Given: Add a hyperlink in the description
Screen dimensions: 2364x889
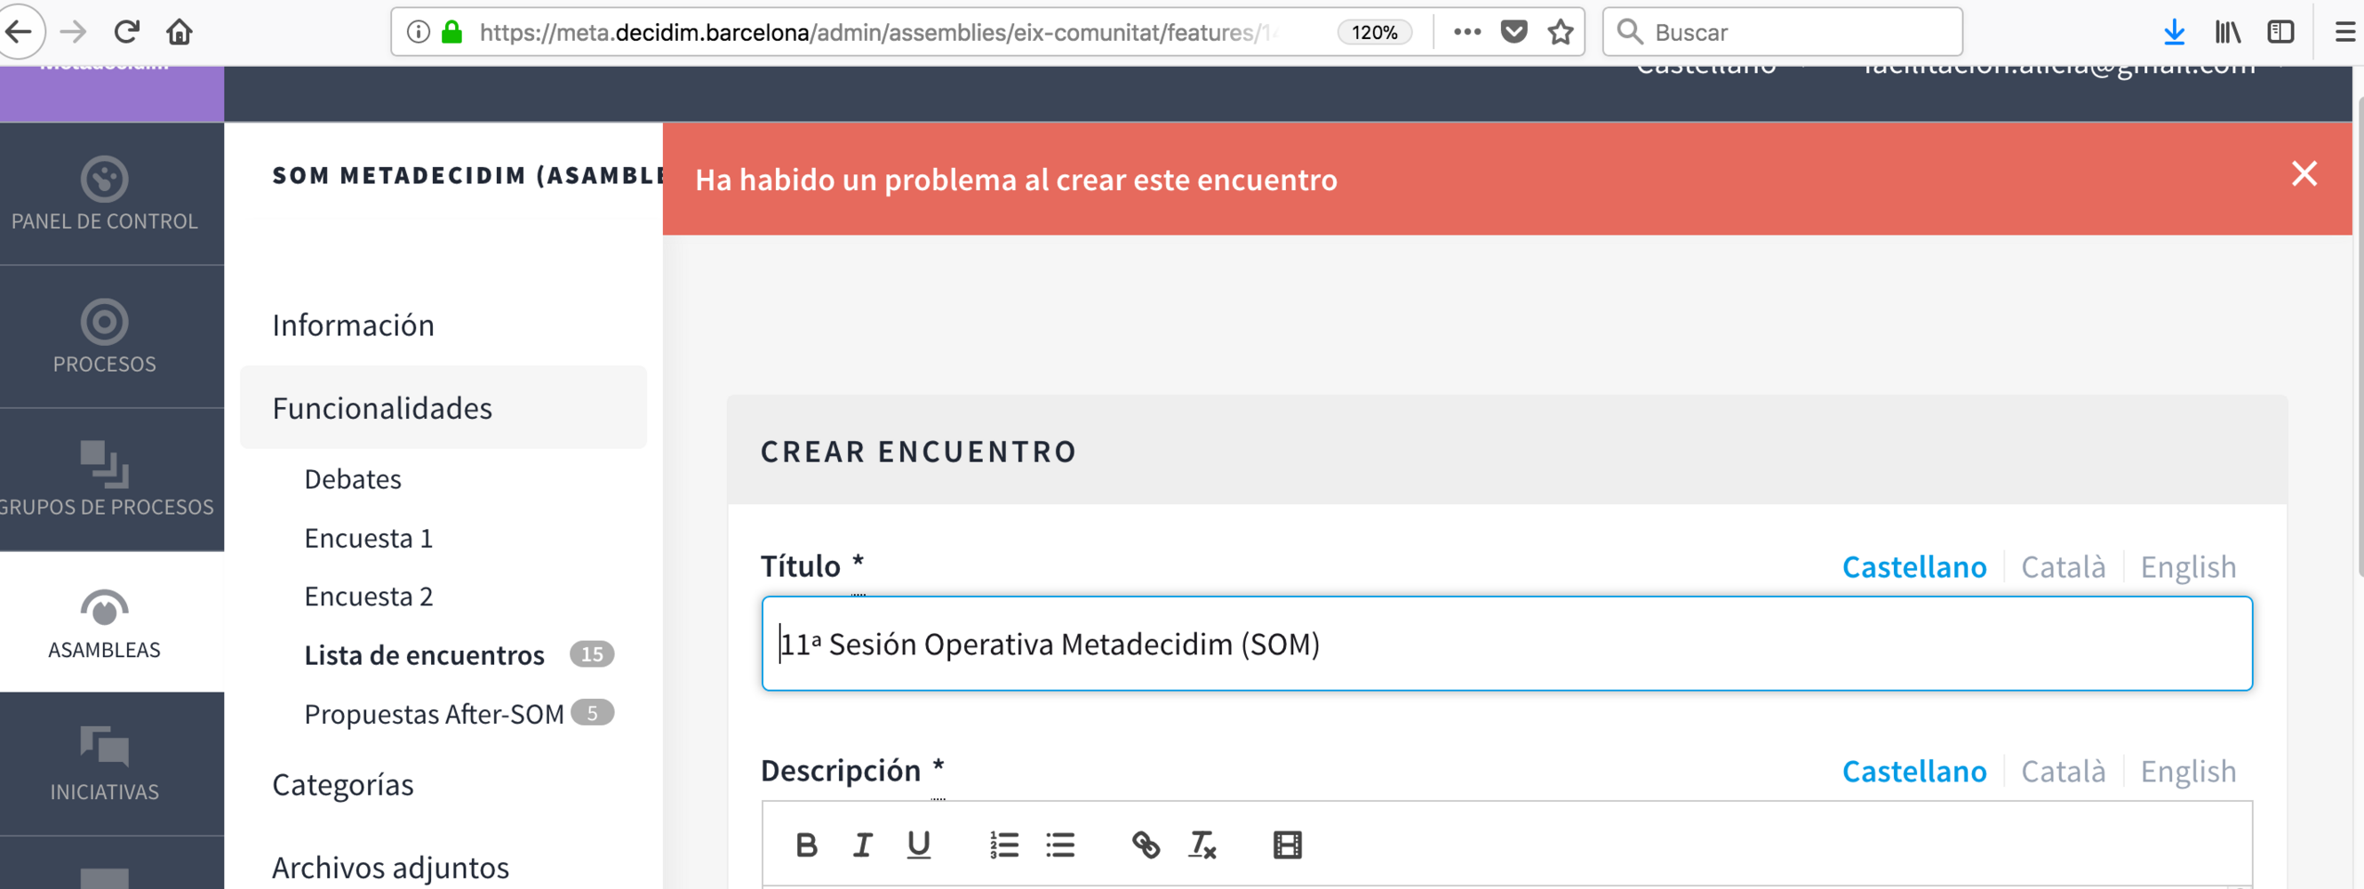Looking at the screenshot, I should (1146, 844).
